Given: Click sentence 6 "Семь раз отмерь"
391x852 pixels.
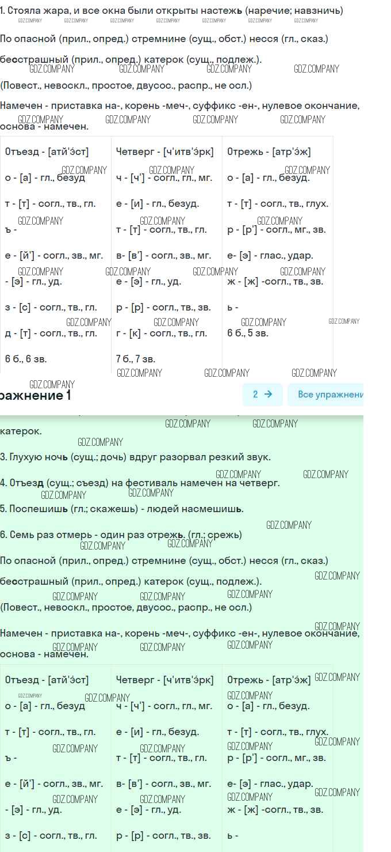Looking at the screenshot, I should pyautogui.click(x=121, y=535).
